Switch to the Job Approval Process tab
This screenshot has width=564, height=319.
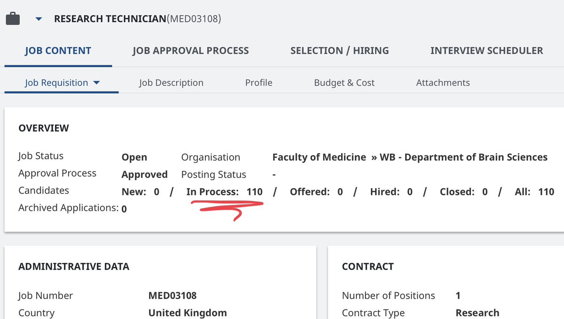(191, 51)
